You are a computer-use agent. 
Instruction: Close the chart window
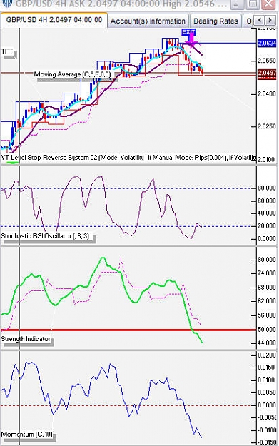pyautogui.click(x=268, y=4)
